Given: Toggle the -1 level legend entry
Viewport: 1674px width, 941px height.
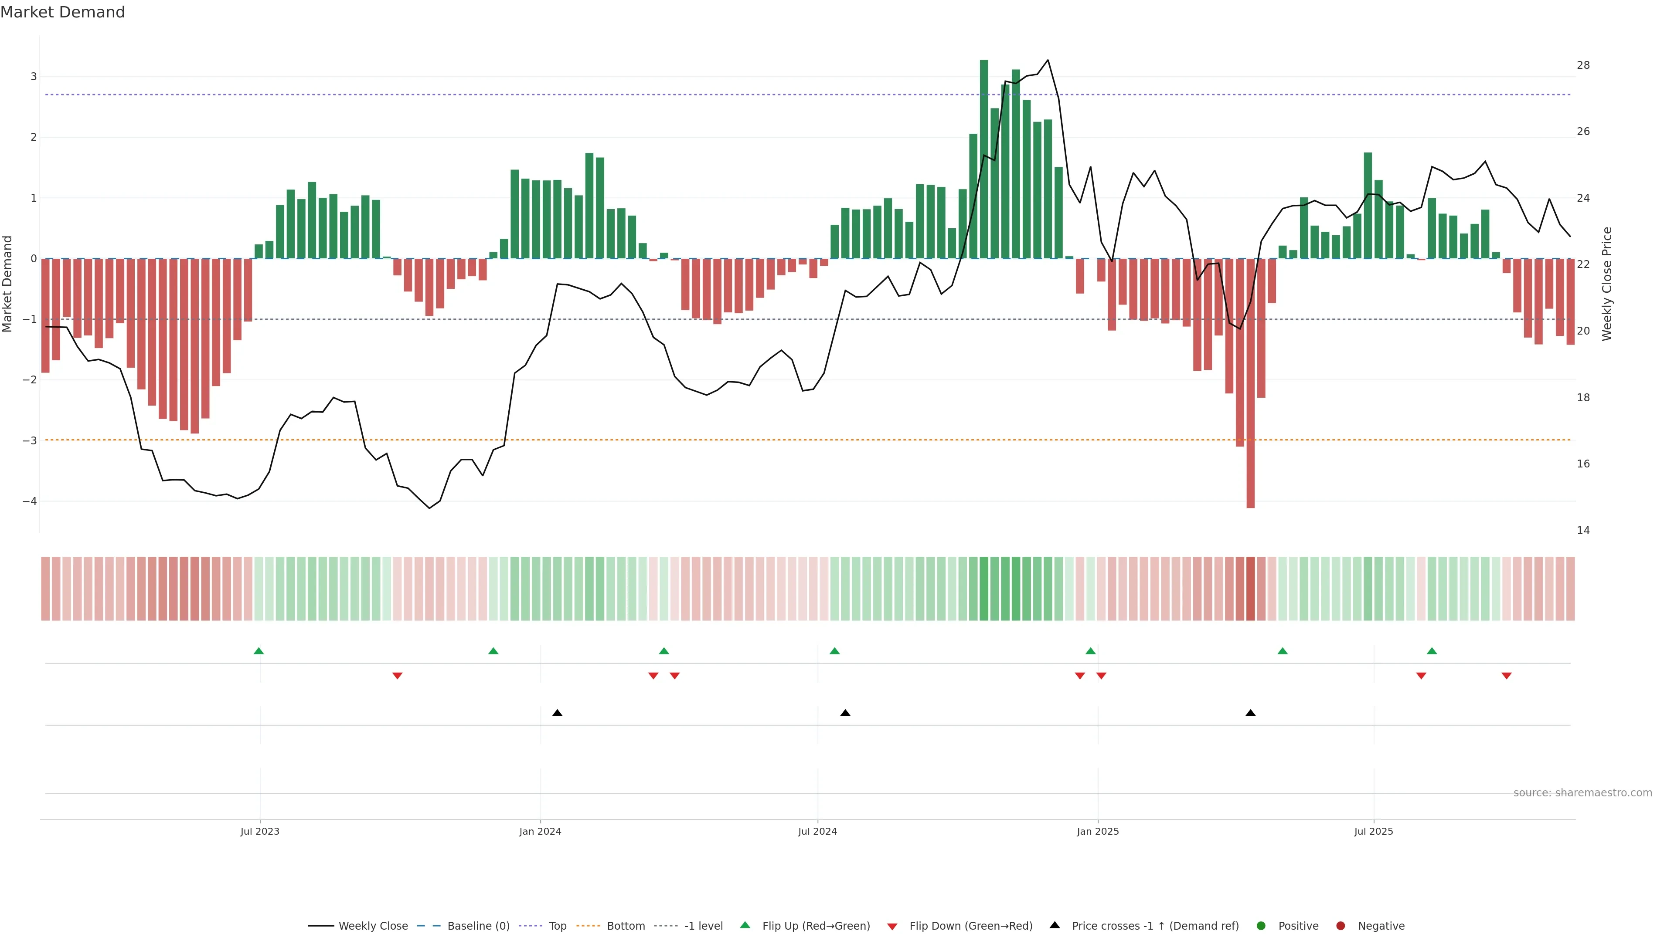Looking at the screenshot, I should click(x=703, y=926).
